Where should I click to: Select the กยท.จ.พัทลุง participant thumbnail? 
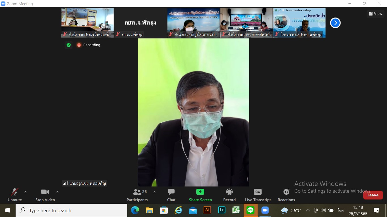[140, 23]
